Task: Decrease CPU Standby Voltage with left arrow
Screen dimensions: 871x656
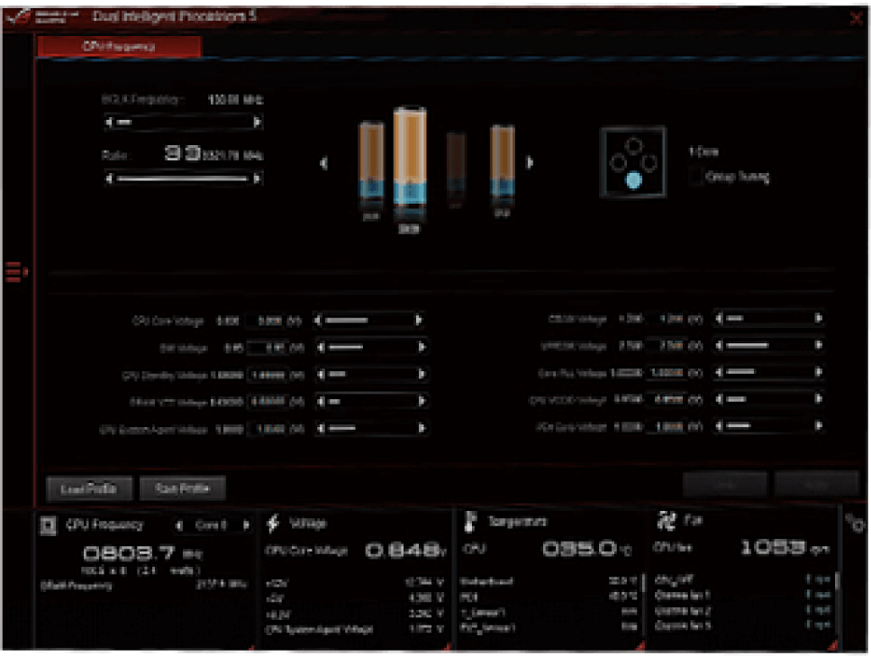Action: point(321,374)
